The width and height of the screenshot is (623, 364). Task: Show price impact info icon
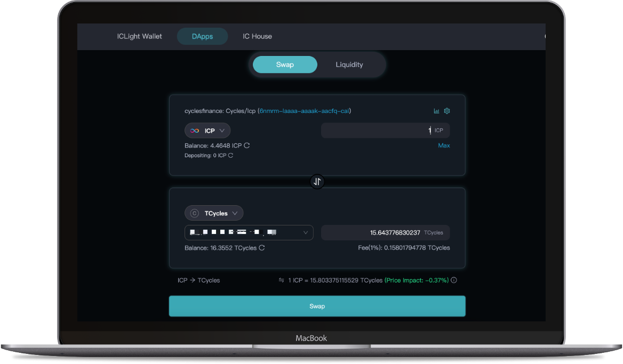pos(454,280)
